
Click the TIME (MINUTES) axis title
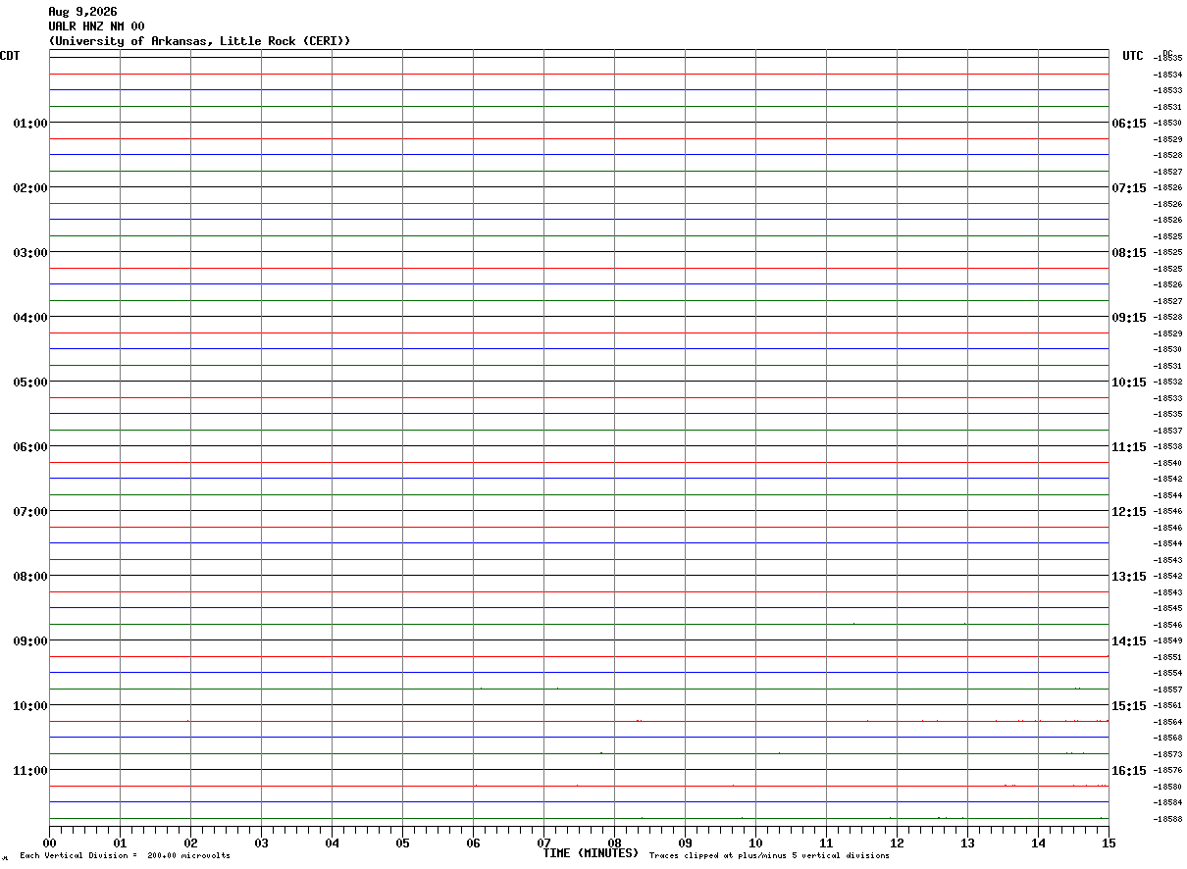[591, 853]
